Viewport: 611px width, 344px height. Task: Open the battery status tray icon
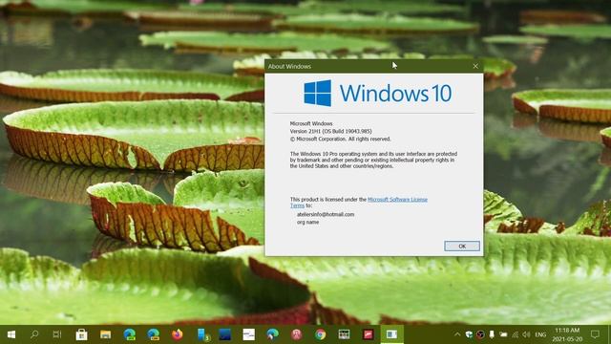point(503,334)
